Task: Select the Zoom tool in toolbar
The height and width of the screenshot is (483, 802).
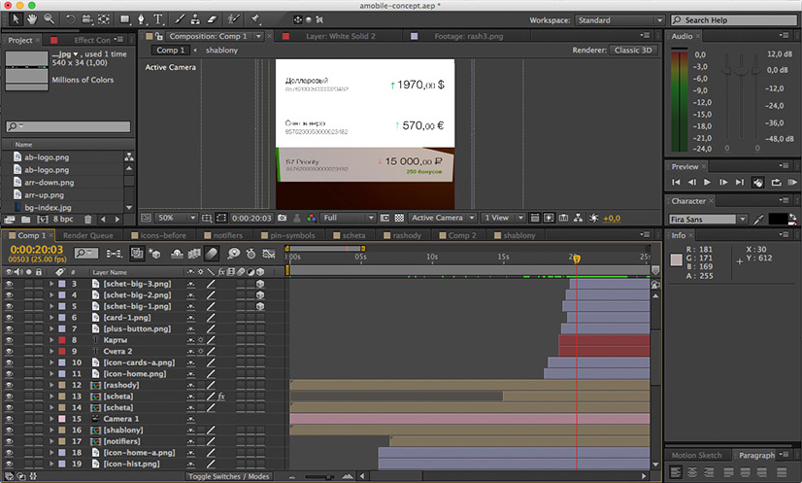Action: click(49, 18)
